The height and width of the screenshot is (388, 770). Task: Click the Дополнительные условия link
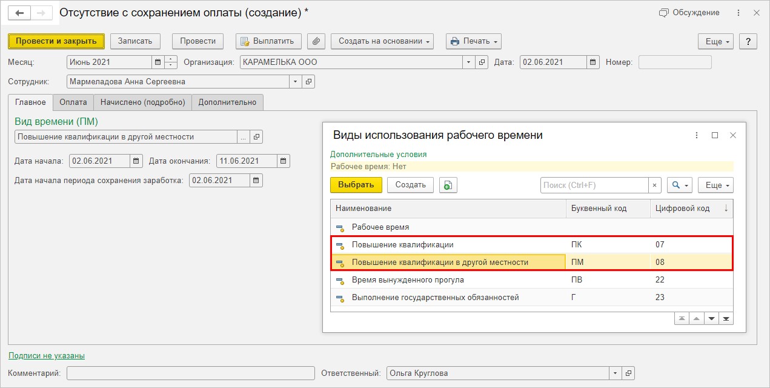coord(379,155)
